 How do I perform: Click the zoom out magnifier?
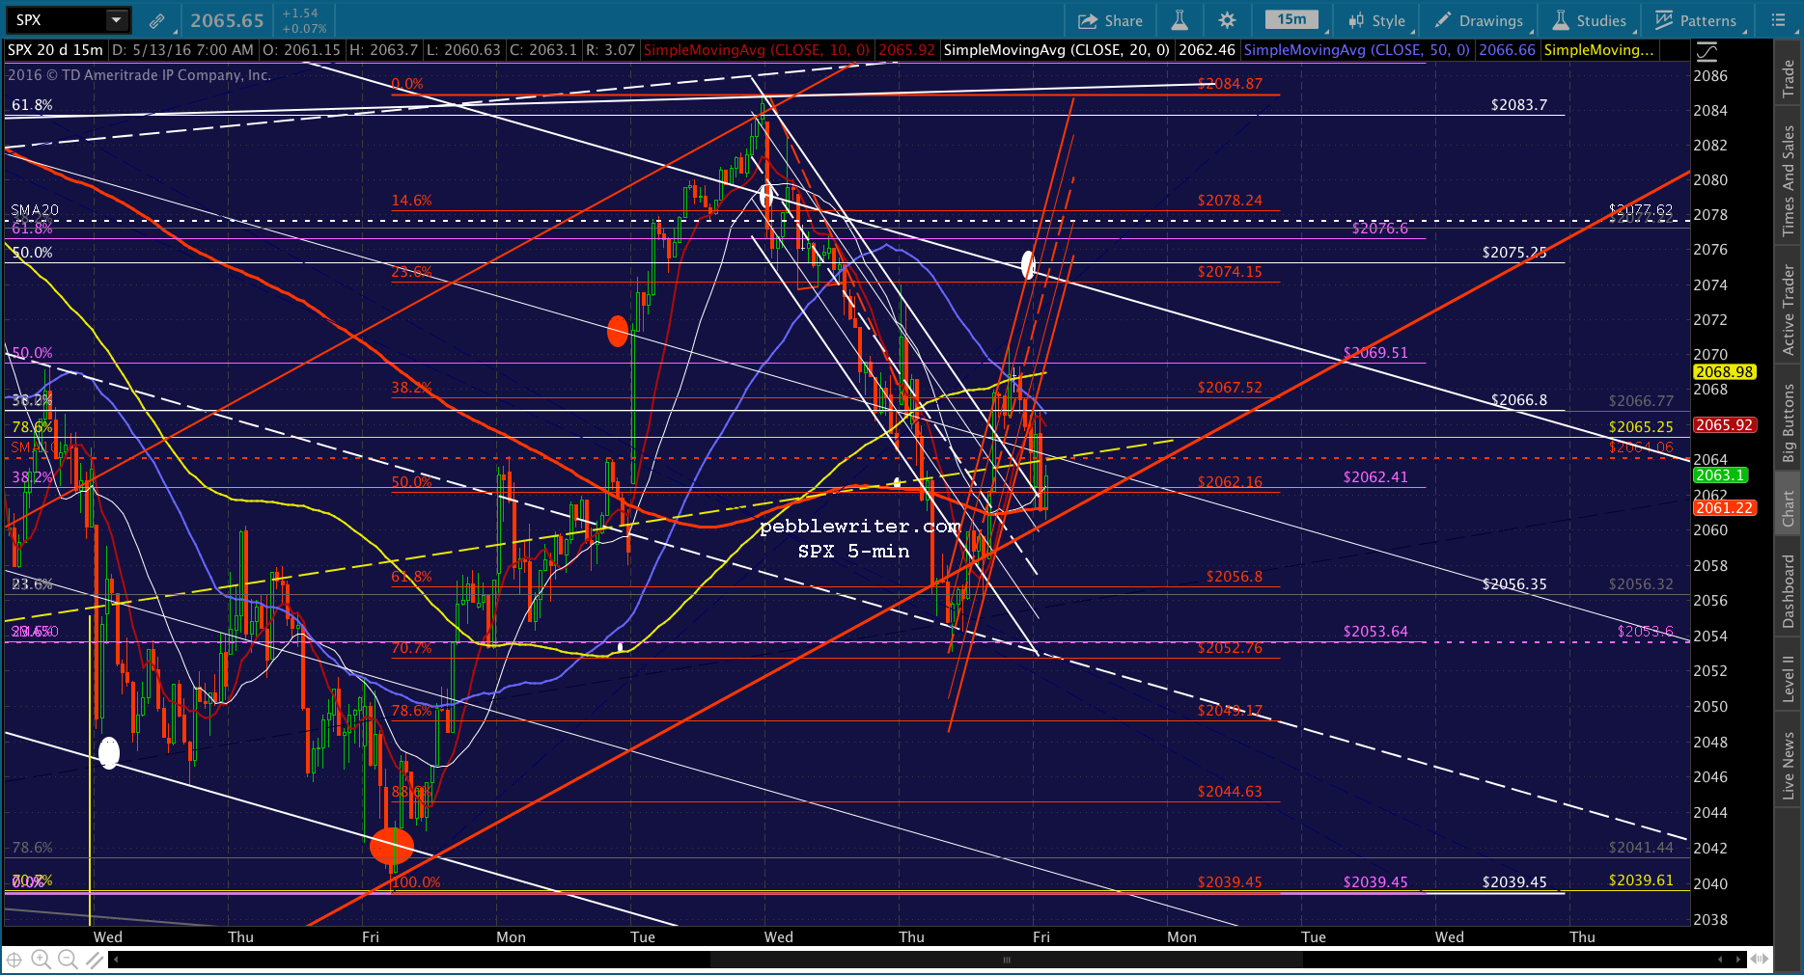pyautogui.click(x=68, y=959)
